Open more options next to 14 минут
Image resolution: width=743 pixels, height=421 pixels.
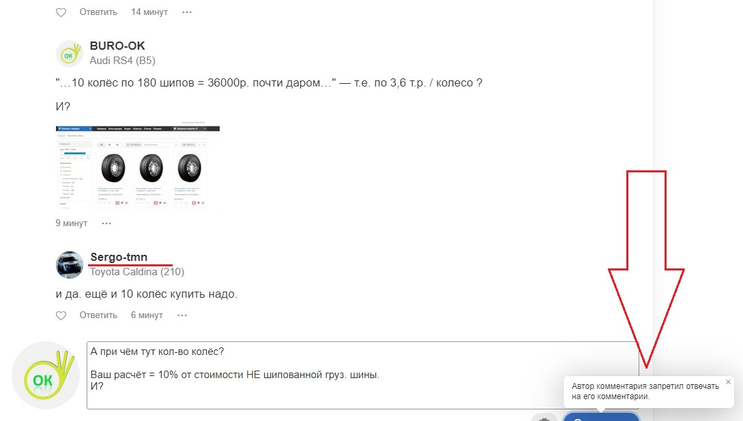click(187, 12)
